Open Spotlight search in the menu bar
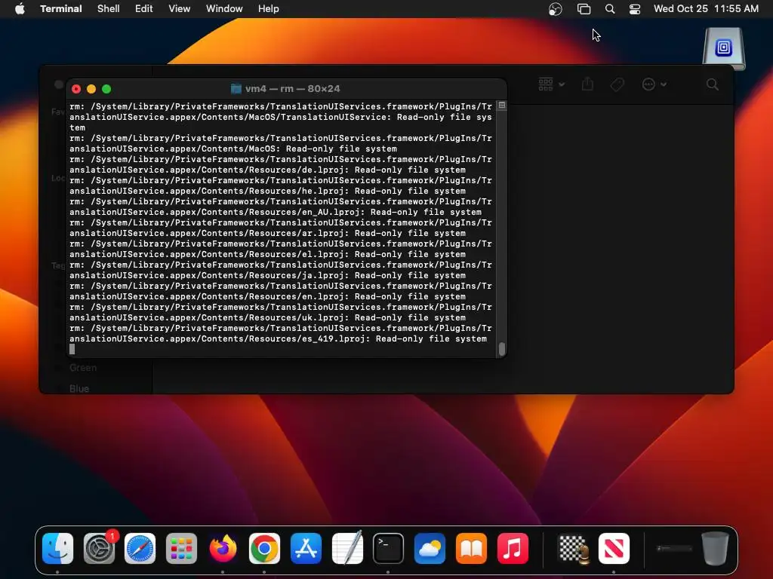This screenshot has width=773, height=579. [x=610, y=9]
